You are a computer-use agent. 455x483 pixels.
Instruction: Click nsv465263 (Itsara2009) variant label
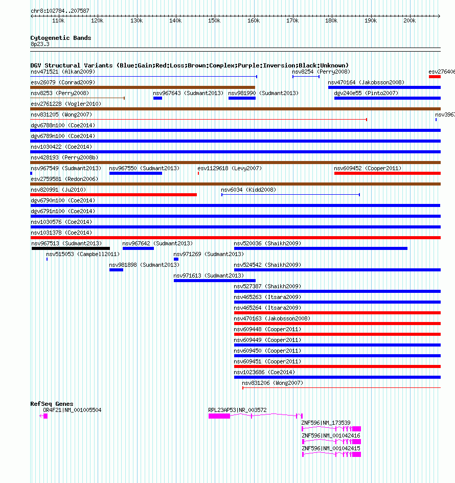tap(267, 297)
